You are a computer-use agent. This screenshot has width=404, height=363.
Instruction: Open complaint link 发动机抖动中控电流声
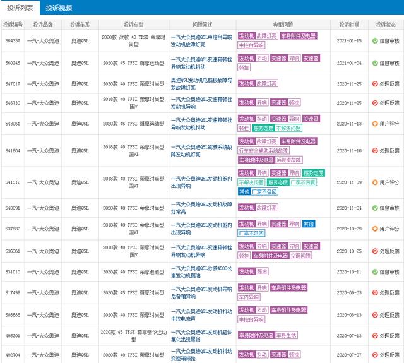(201, 315)
